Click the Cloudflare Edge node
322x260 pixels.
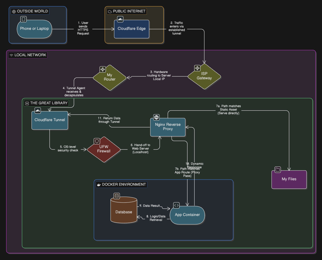(x=132, y=29)
